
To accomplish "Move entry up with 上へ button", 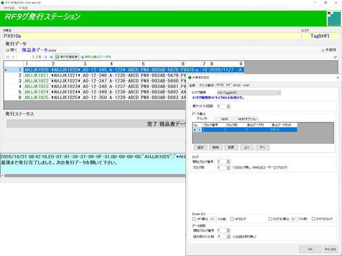I will pyautogui.click(x=247, y=147).
